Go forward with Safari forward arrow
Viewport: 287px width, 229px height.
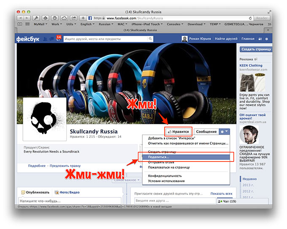[27, 18]
